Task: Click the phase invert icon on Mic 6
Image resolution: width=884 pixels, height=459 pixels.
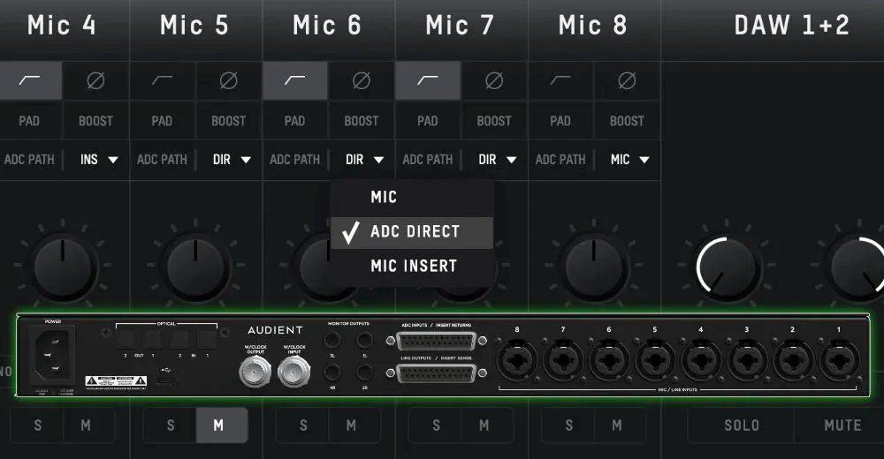Action: click(362, 80)
